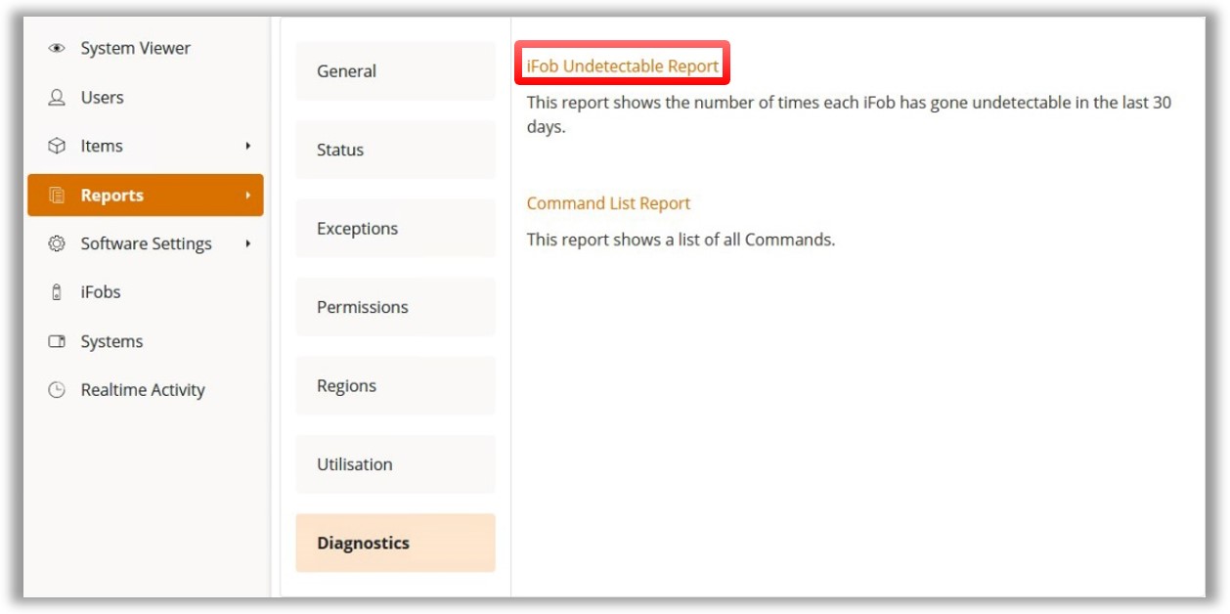This screenshot has height=614, width=1230.
Task: Click the System Viewer eye icon
Action: coord(57,49)
